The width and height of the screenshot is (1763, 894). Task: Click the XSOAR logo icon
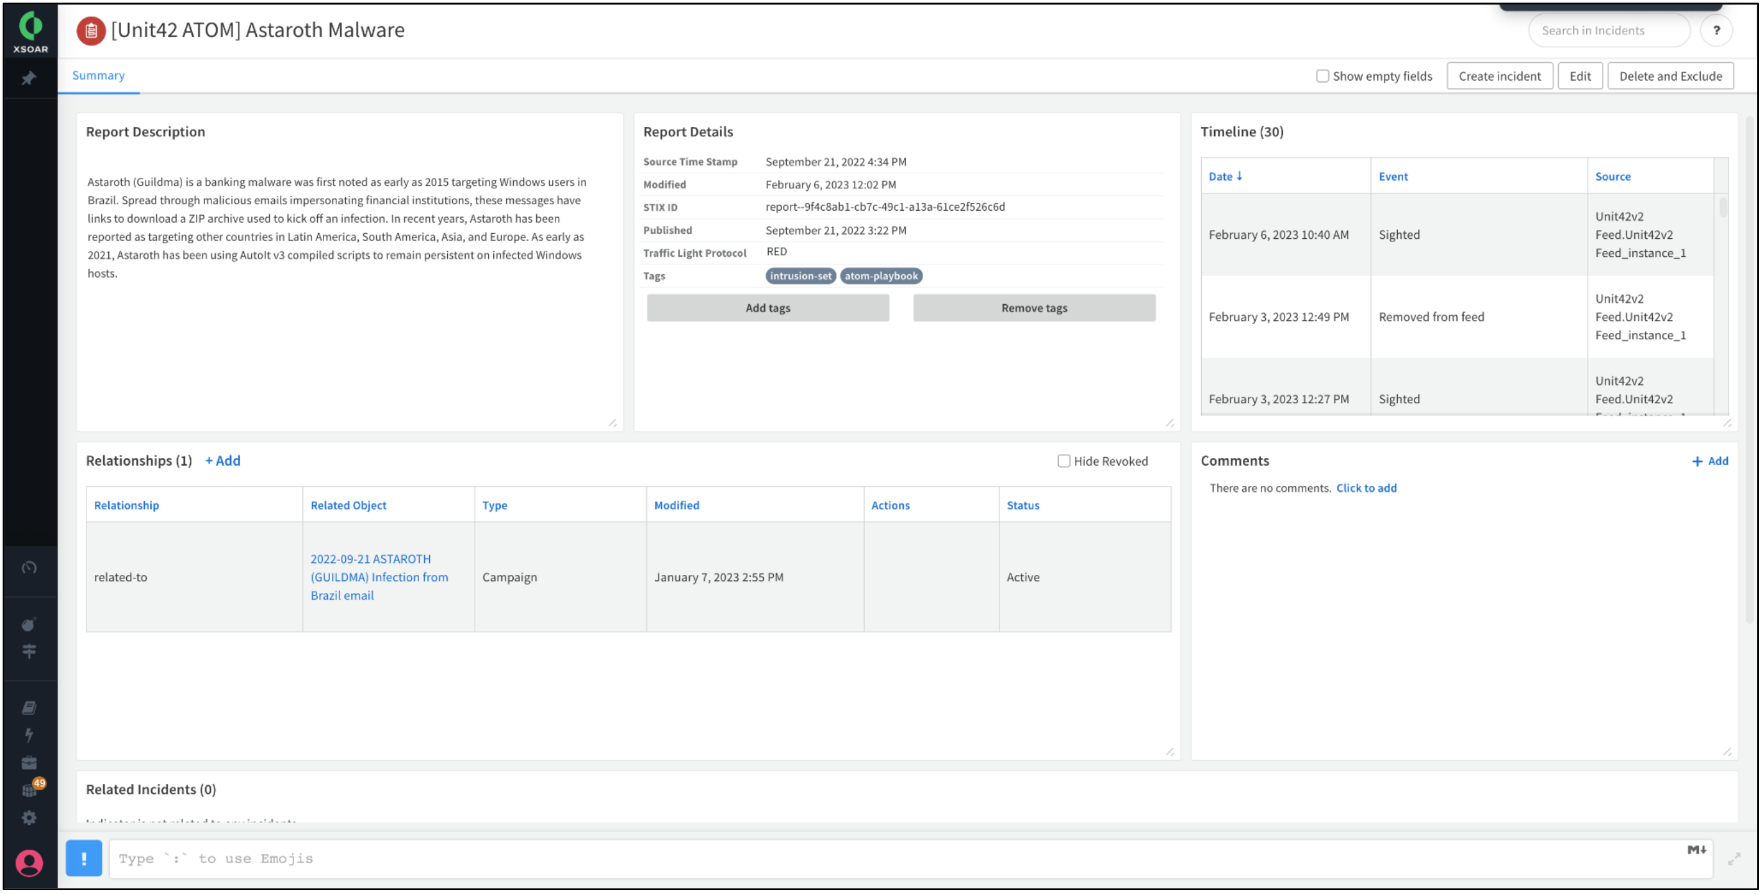[x=30, y=32]
